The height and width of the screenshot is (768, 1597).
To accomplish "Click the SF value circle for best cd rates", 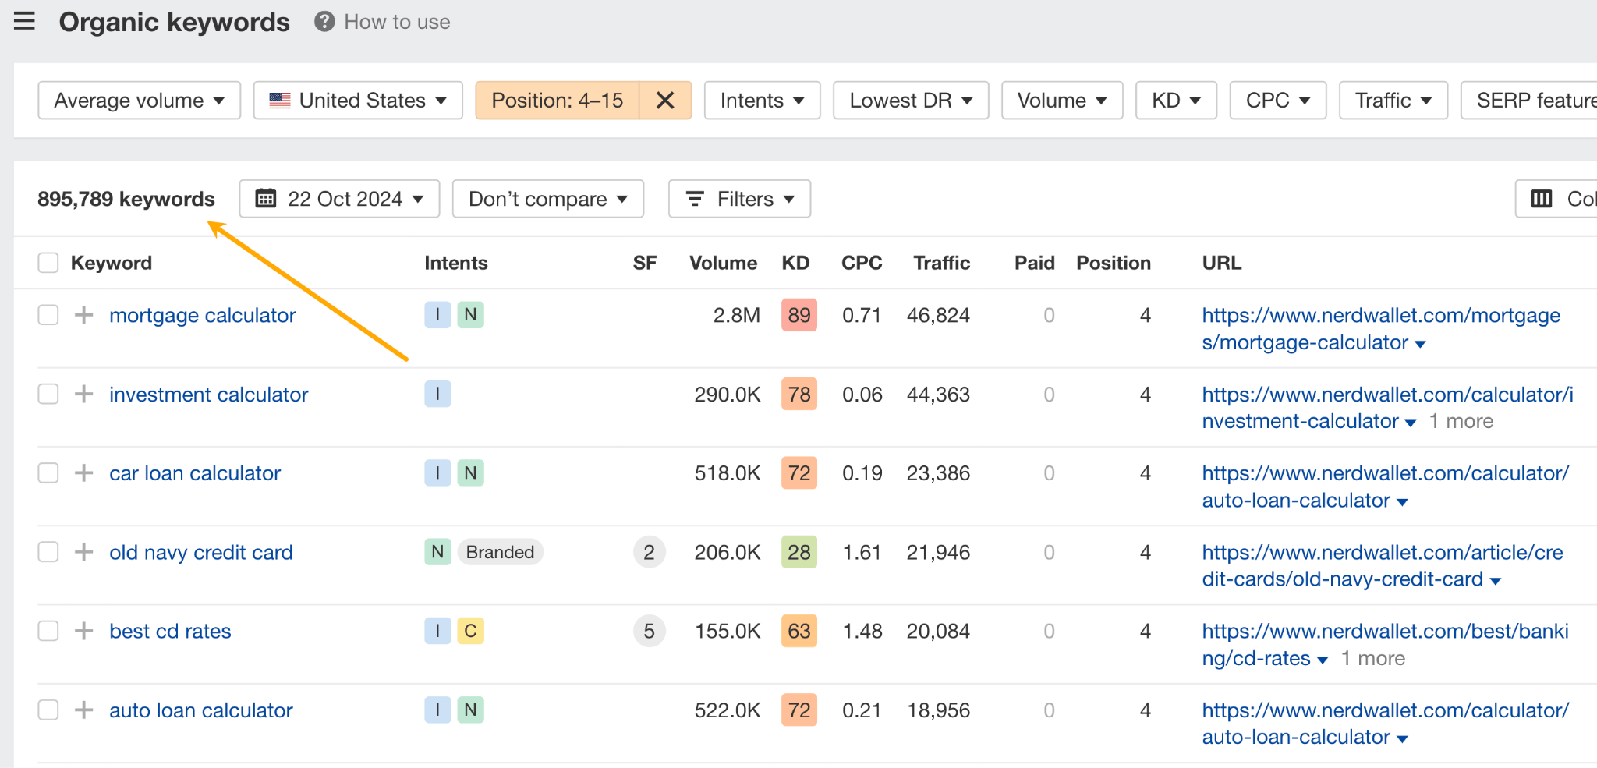I will [649, 631].
